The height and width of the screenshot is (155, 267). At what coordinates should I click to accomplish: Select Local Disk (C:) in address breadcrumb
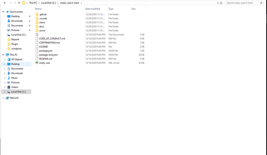click(48, 3)
